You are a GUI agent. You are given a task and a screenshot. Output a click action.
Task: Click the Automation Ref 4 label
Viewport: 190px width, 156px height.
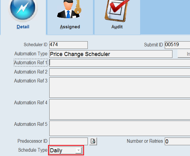click(31, 102)
